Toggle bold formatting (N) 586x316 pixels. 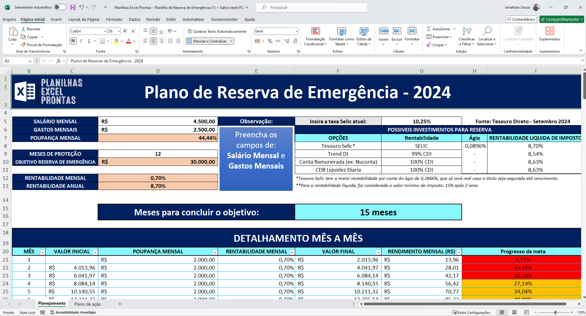click(x=73, y=41)
